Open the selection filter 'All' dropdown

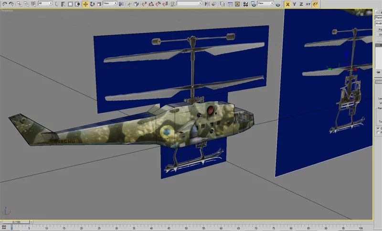(45, 4)
